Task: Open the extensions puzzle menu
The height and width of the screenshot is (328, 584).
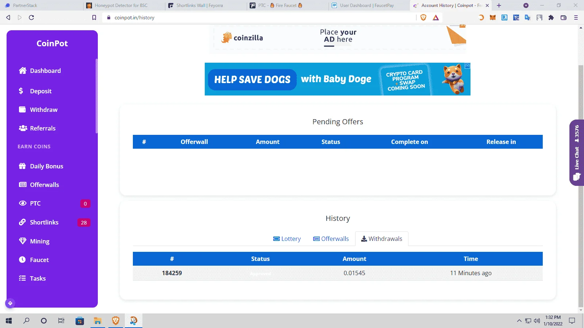Action: pyautogui.click(x=551, y=17)
